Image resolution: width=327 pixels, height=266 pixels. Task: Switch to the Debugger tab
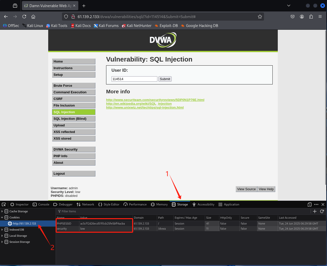pos(63,204)
